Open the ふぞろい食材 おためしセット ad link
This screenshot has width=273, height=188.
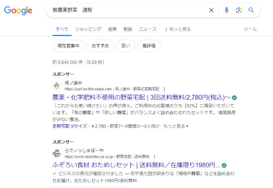[x=136, y=165]
